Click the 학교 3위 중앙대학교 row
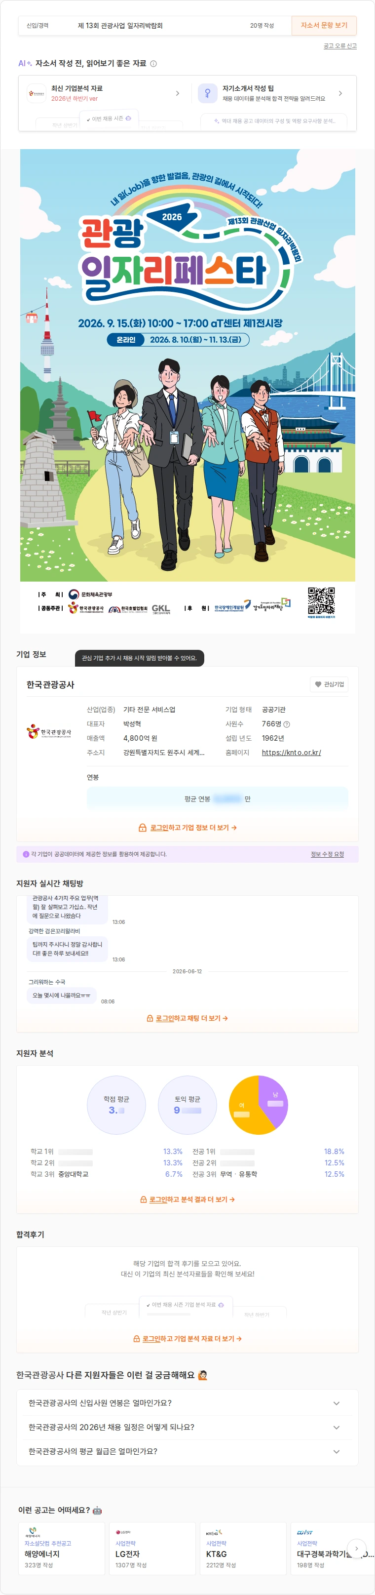The height and width of the screenshot is (1595, 375). (107, 1174)
